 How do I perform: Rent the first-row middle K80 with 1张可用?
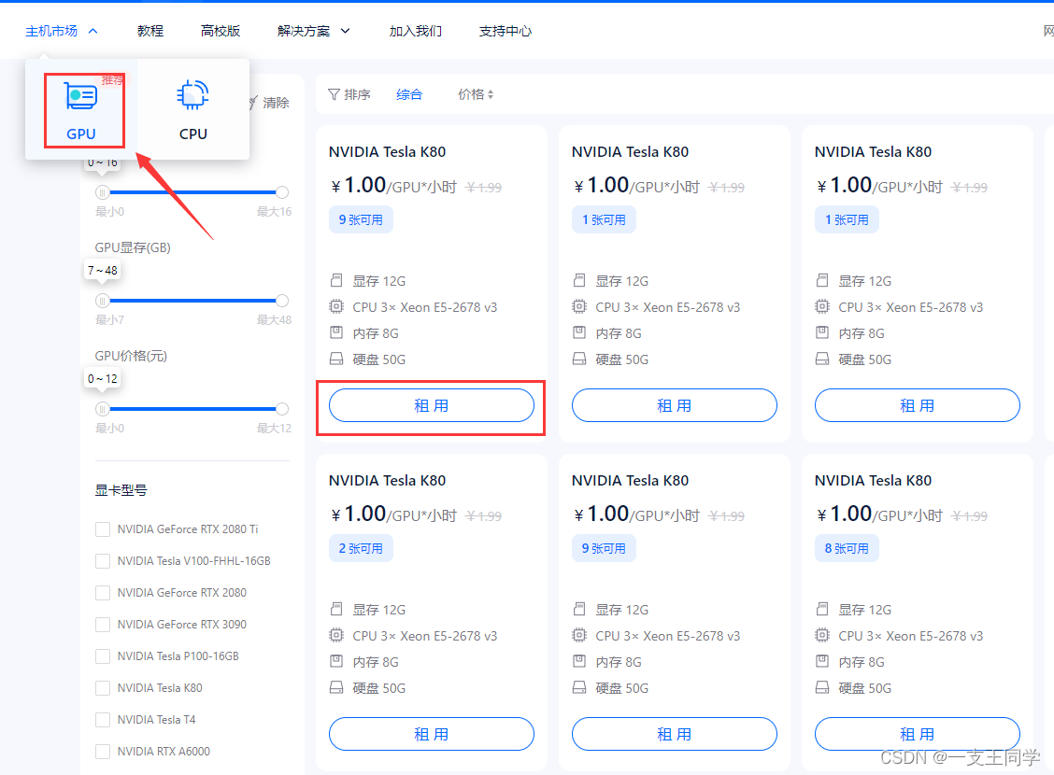[675, 405]
